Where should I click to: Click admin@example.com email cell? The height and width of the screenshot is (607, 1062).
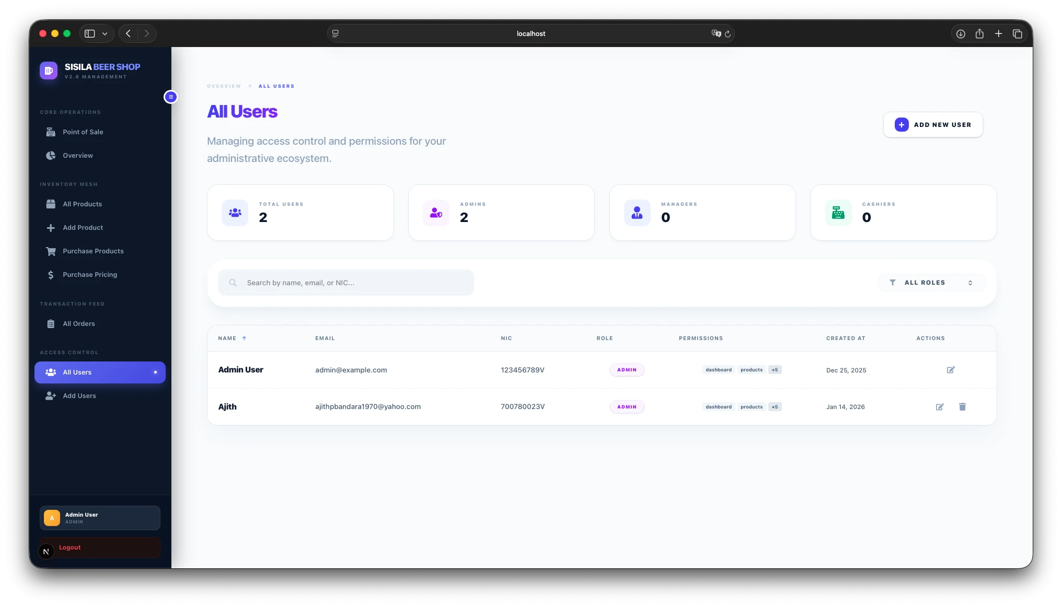click(351, 370)
